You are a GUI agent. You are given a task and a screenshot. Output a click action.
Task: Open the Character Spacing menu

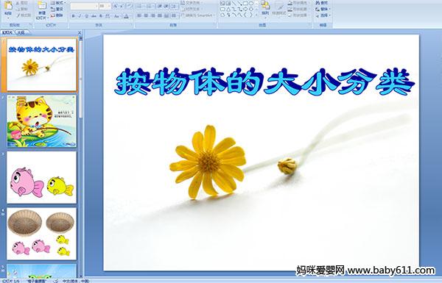[x=108, y=16]
